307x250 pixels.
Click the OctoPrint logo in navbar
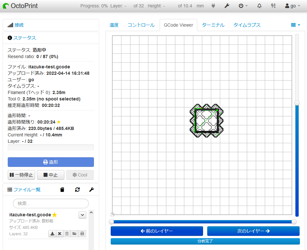pos(20,6)
